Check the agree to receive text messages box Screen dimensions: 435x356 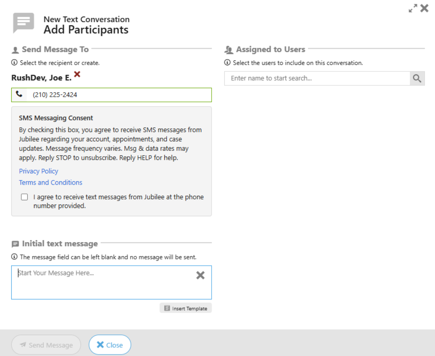pyautogui.click(x=24, y=197)
